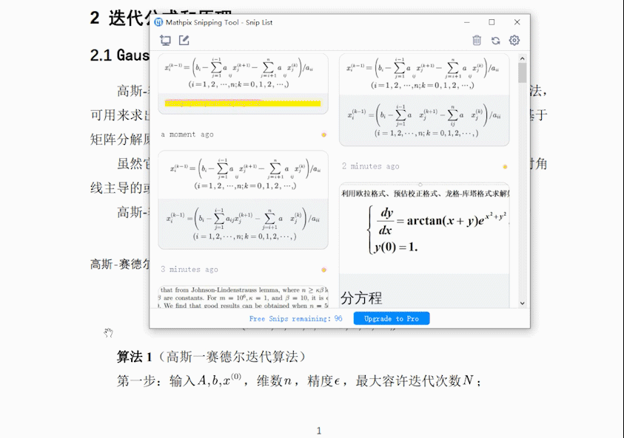Image resolution: width=624 pixels, height=438 pixels.
Task: Click the yellow highlighted LaTeX result bar
Action: (x=243, y=103)
